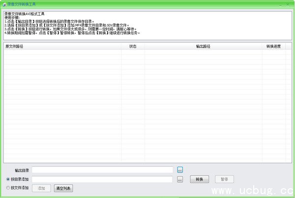Open the browse button for 输出目录

pos(180,170)
